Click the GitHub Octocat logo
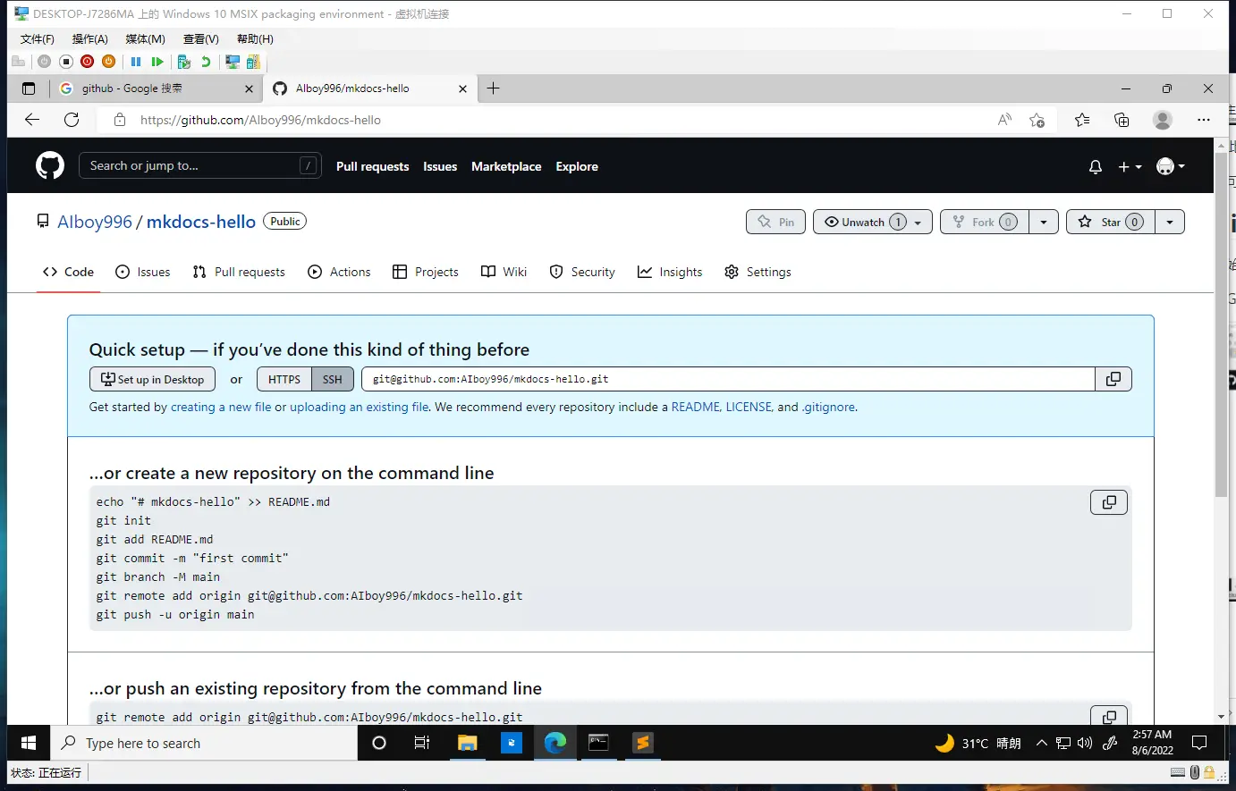Image resolution: width=1236 pixels, height=791 pixels. (x=50, y=166)
